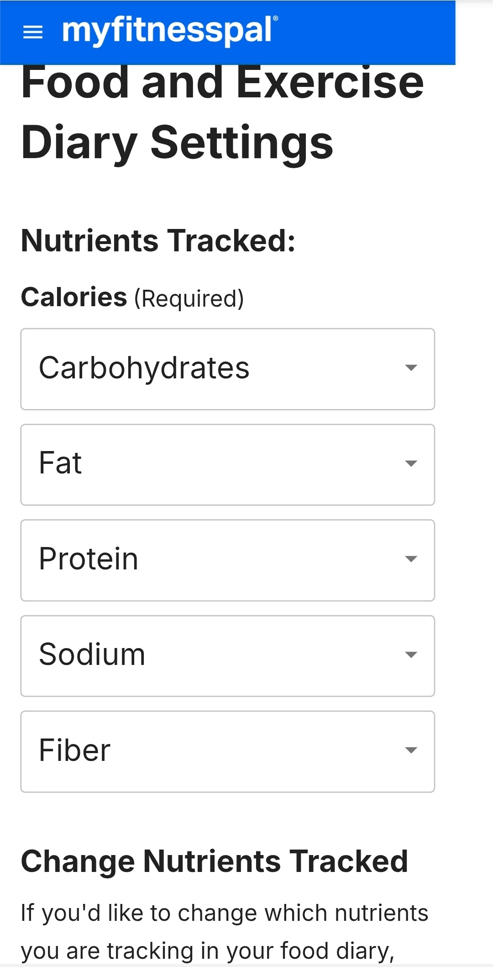Expand the Sodium nutrient selector
The height and width of the screenshot is (967, 493).
[x=228, y=656]
